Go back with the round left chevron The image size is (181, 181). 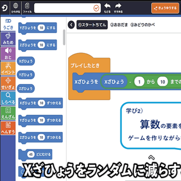71,25
